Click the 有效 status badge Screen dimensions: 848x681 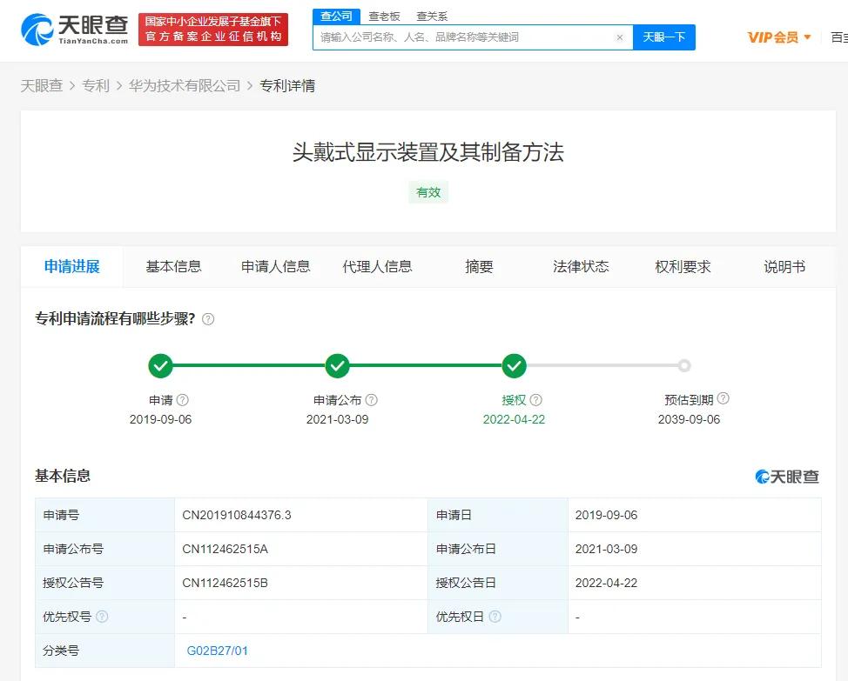tap(428, 192)
